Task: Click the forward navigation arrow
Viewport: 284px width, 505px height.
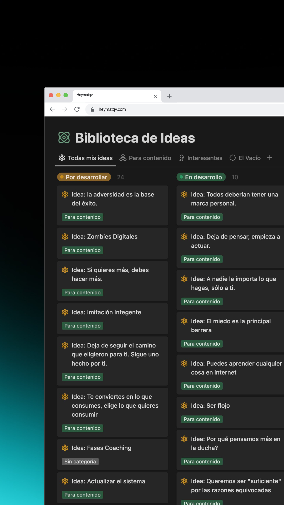Action: pos(64,109)
